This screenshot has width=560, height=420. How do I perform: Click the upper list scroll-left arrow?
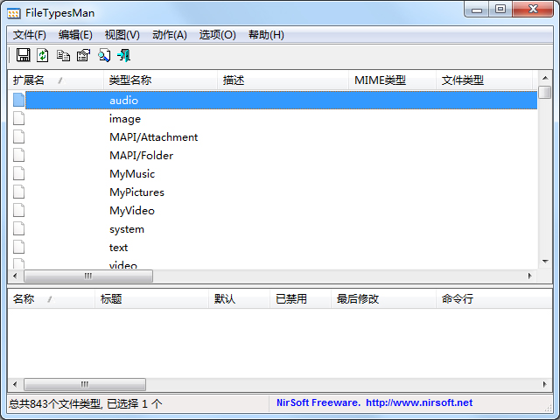(x=15, y=276)
